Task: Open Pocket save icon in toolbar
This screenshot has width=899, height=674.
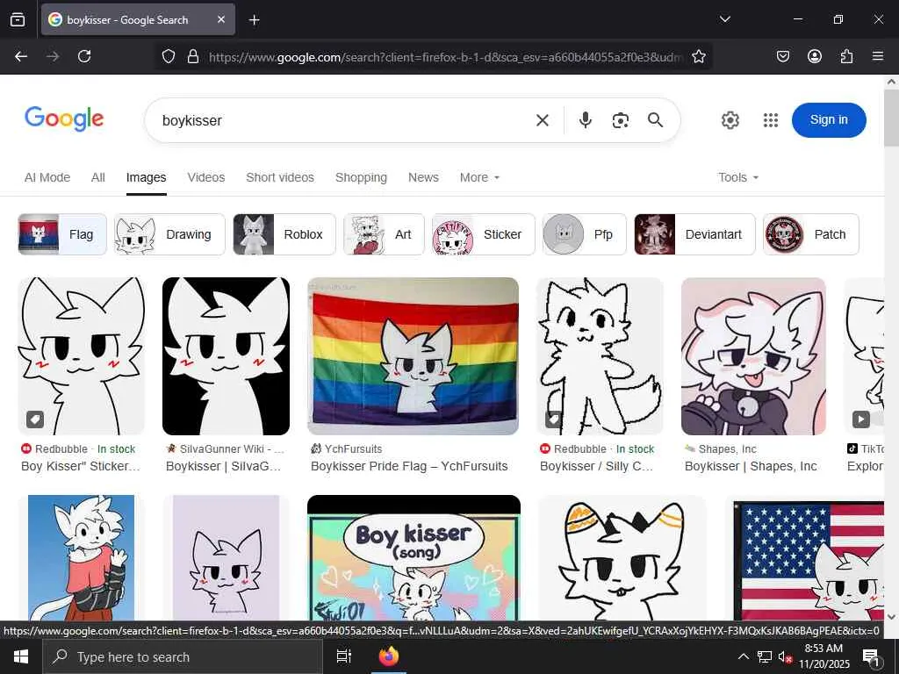Action: click(783, 56)
